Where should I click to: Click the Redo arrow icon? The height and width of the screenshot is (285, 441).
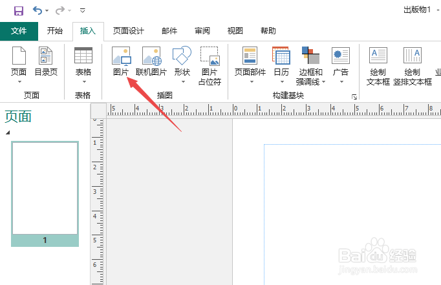coord(59,11)
